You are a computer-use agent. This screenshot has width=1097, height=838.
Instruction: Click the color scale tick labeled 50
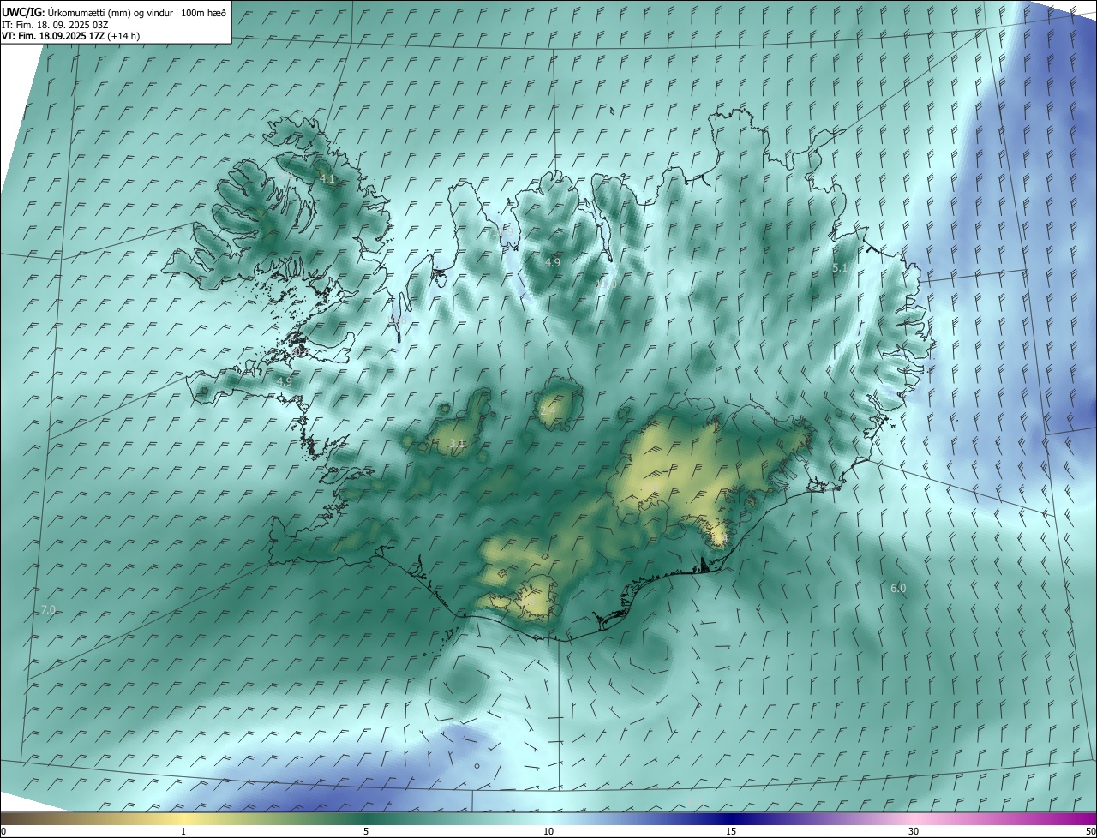pyautogui.click(x=1090, y=832)
